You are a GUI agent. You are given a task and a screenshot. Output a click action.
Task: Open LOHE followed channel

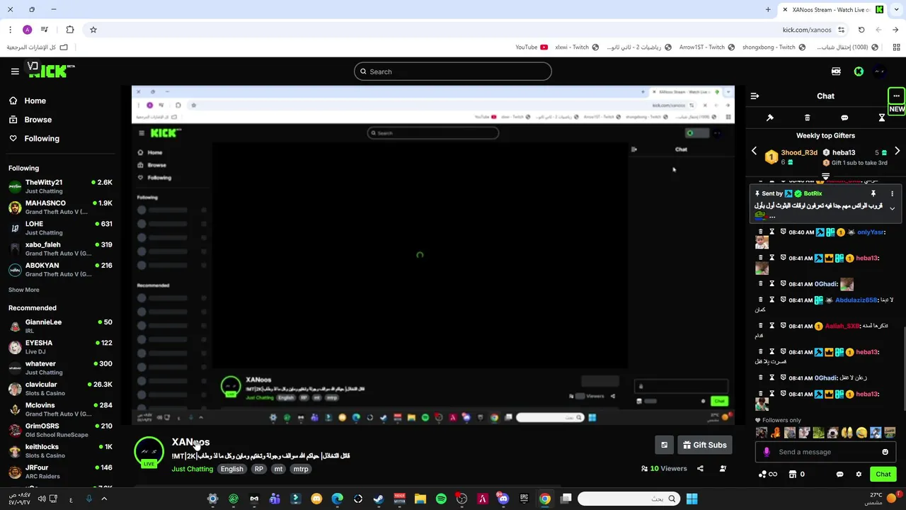click(60, 227)
